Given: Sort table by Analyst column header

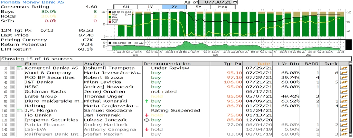Looking at the screenshot, I should click(x=113, y=64).
